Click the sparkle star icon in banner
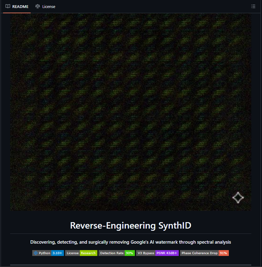The image size is (262, 267). (238, 198)
